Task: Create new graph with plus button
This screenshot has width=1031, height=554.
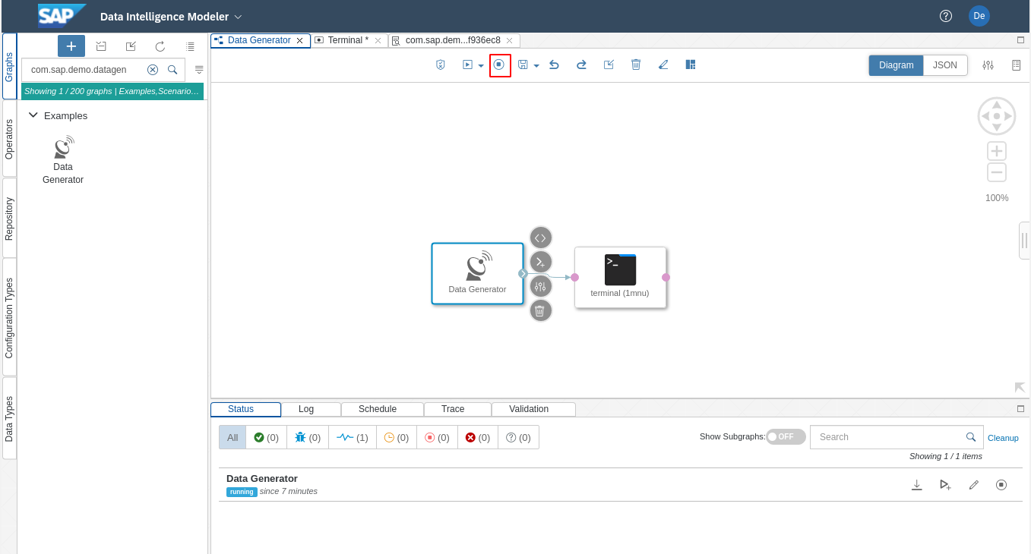Action: tap(71, 46)
